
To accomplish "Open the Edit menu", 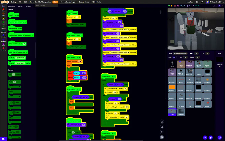I will (x=25, y=2).
